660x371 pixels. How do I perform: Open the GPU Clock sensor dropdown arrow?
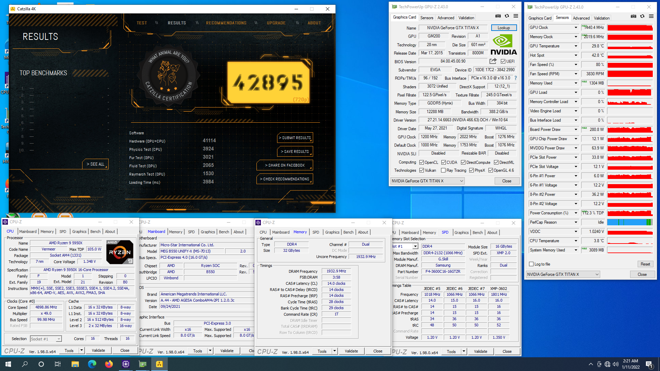click(x=576, y=27)
